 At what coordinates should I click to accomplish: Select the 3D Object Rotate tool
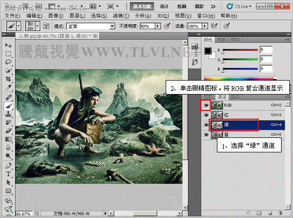8,200
